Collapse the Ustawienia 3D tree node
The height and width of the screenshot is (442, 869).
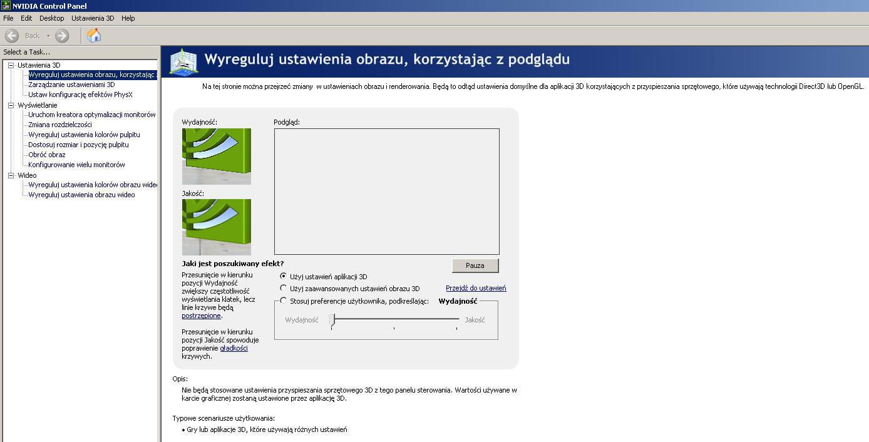click(11, 65)
